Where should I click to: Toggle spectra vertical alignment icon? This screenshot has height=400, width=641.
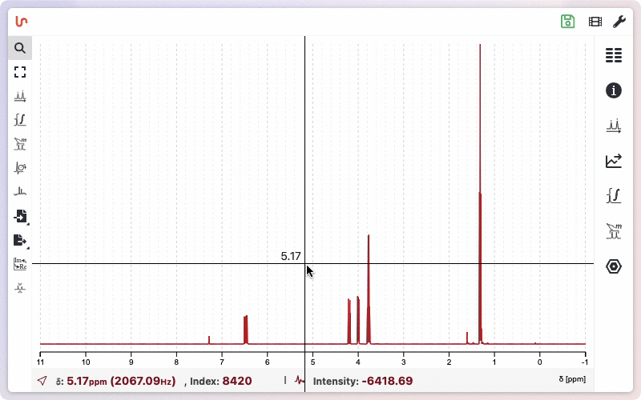click(x=20, y=287)
